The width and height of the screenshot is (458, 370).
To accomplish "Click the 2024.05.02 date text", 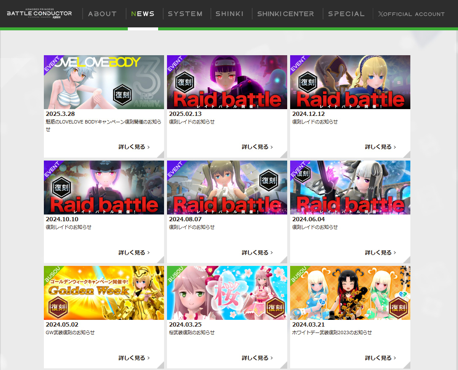I will pos(62,324).
